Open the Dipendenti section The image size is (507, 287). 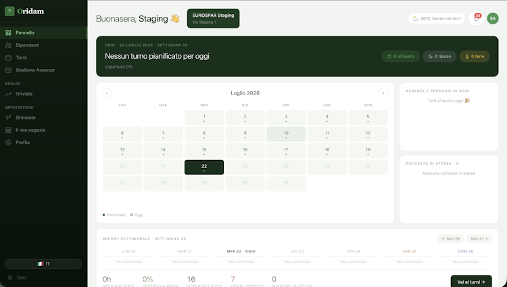point(43,45)
